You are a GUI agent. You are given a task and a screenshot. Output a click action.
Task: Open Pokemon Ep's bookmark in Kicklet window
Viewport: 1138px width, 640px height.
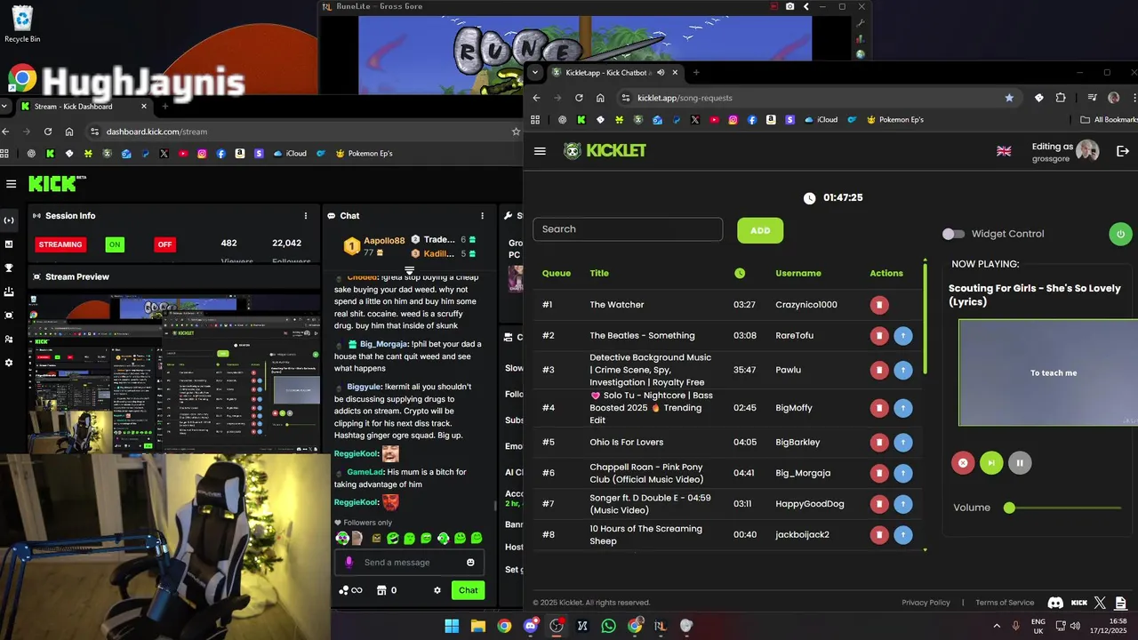894,120
